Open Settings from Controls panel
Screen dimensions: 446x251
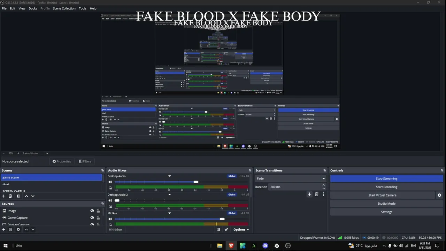click(x=386, y=212)
